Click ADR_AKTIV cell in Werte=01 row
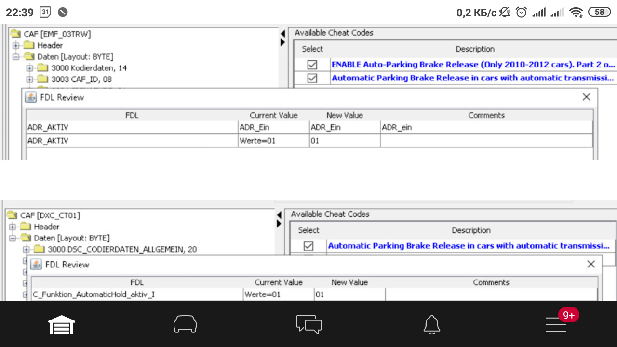Image resolution: width=617 pixels, height=347 pixels. tap(132, 141)
